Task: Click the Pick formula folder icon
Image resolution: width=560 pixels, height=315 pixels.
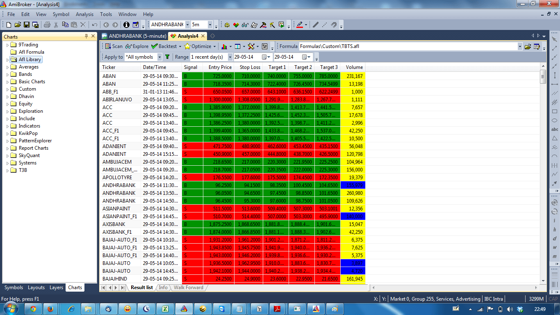Action: point(528,46)
